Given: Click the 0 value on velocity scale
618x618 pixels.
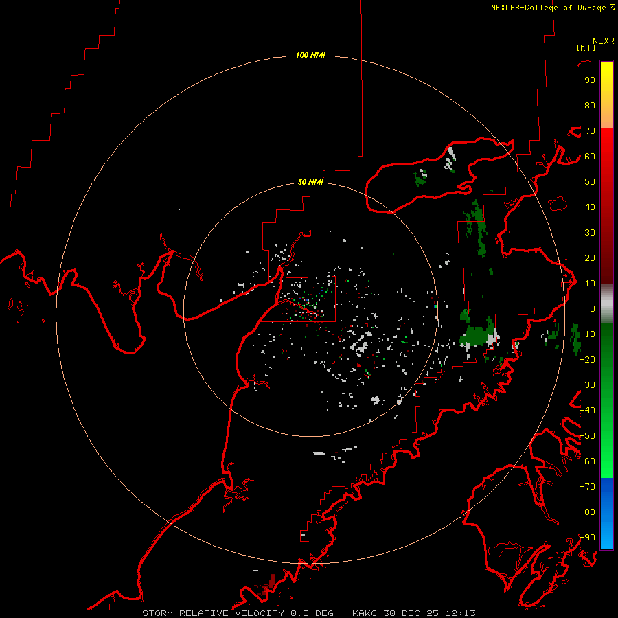Looking at the screenshot, I should [593, 309].
